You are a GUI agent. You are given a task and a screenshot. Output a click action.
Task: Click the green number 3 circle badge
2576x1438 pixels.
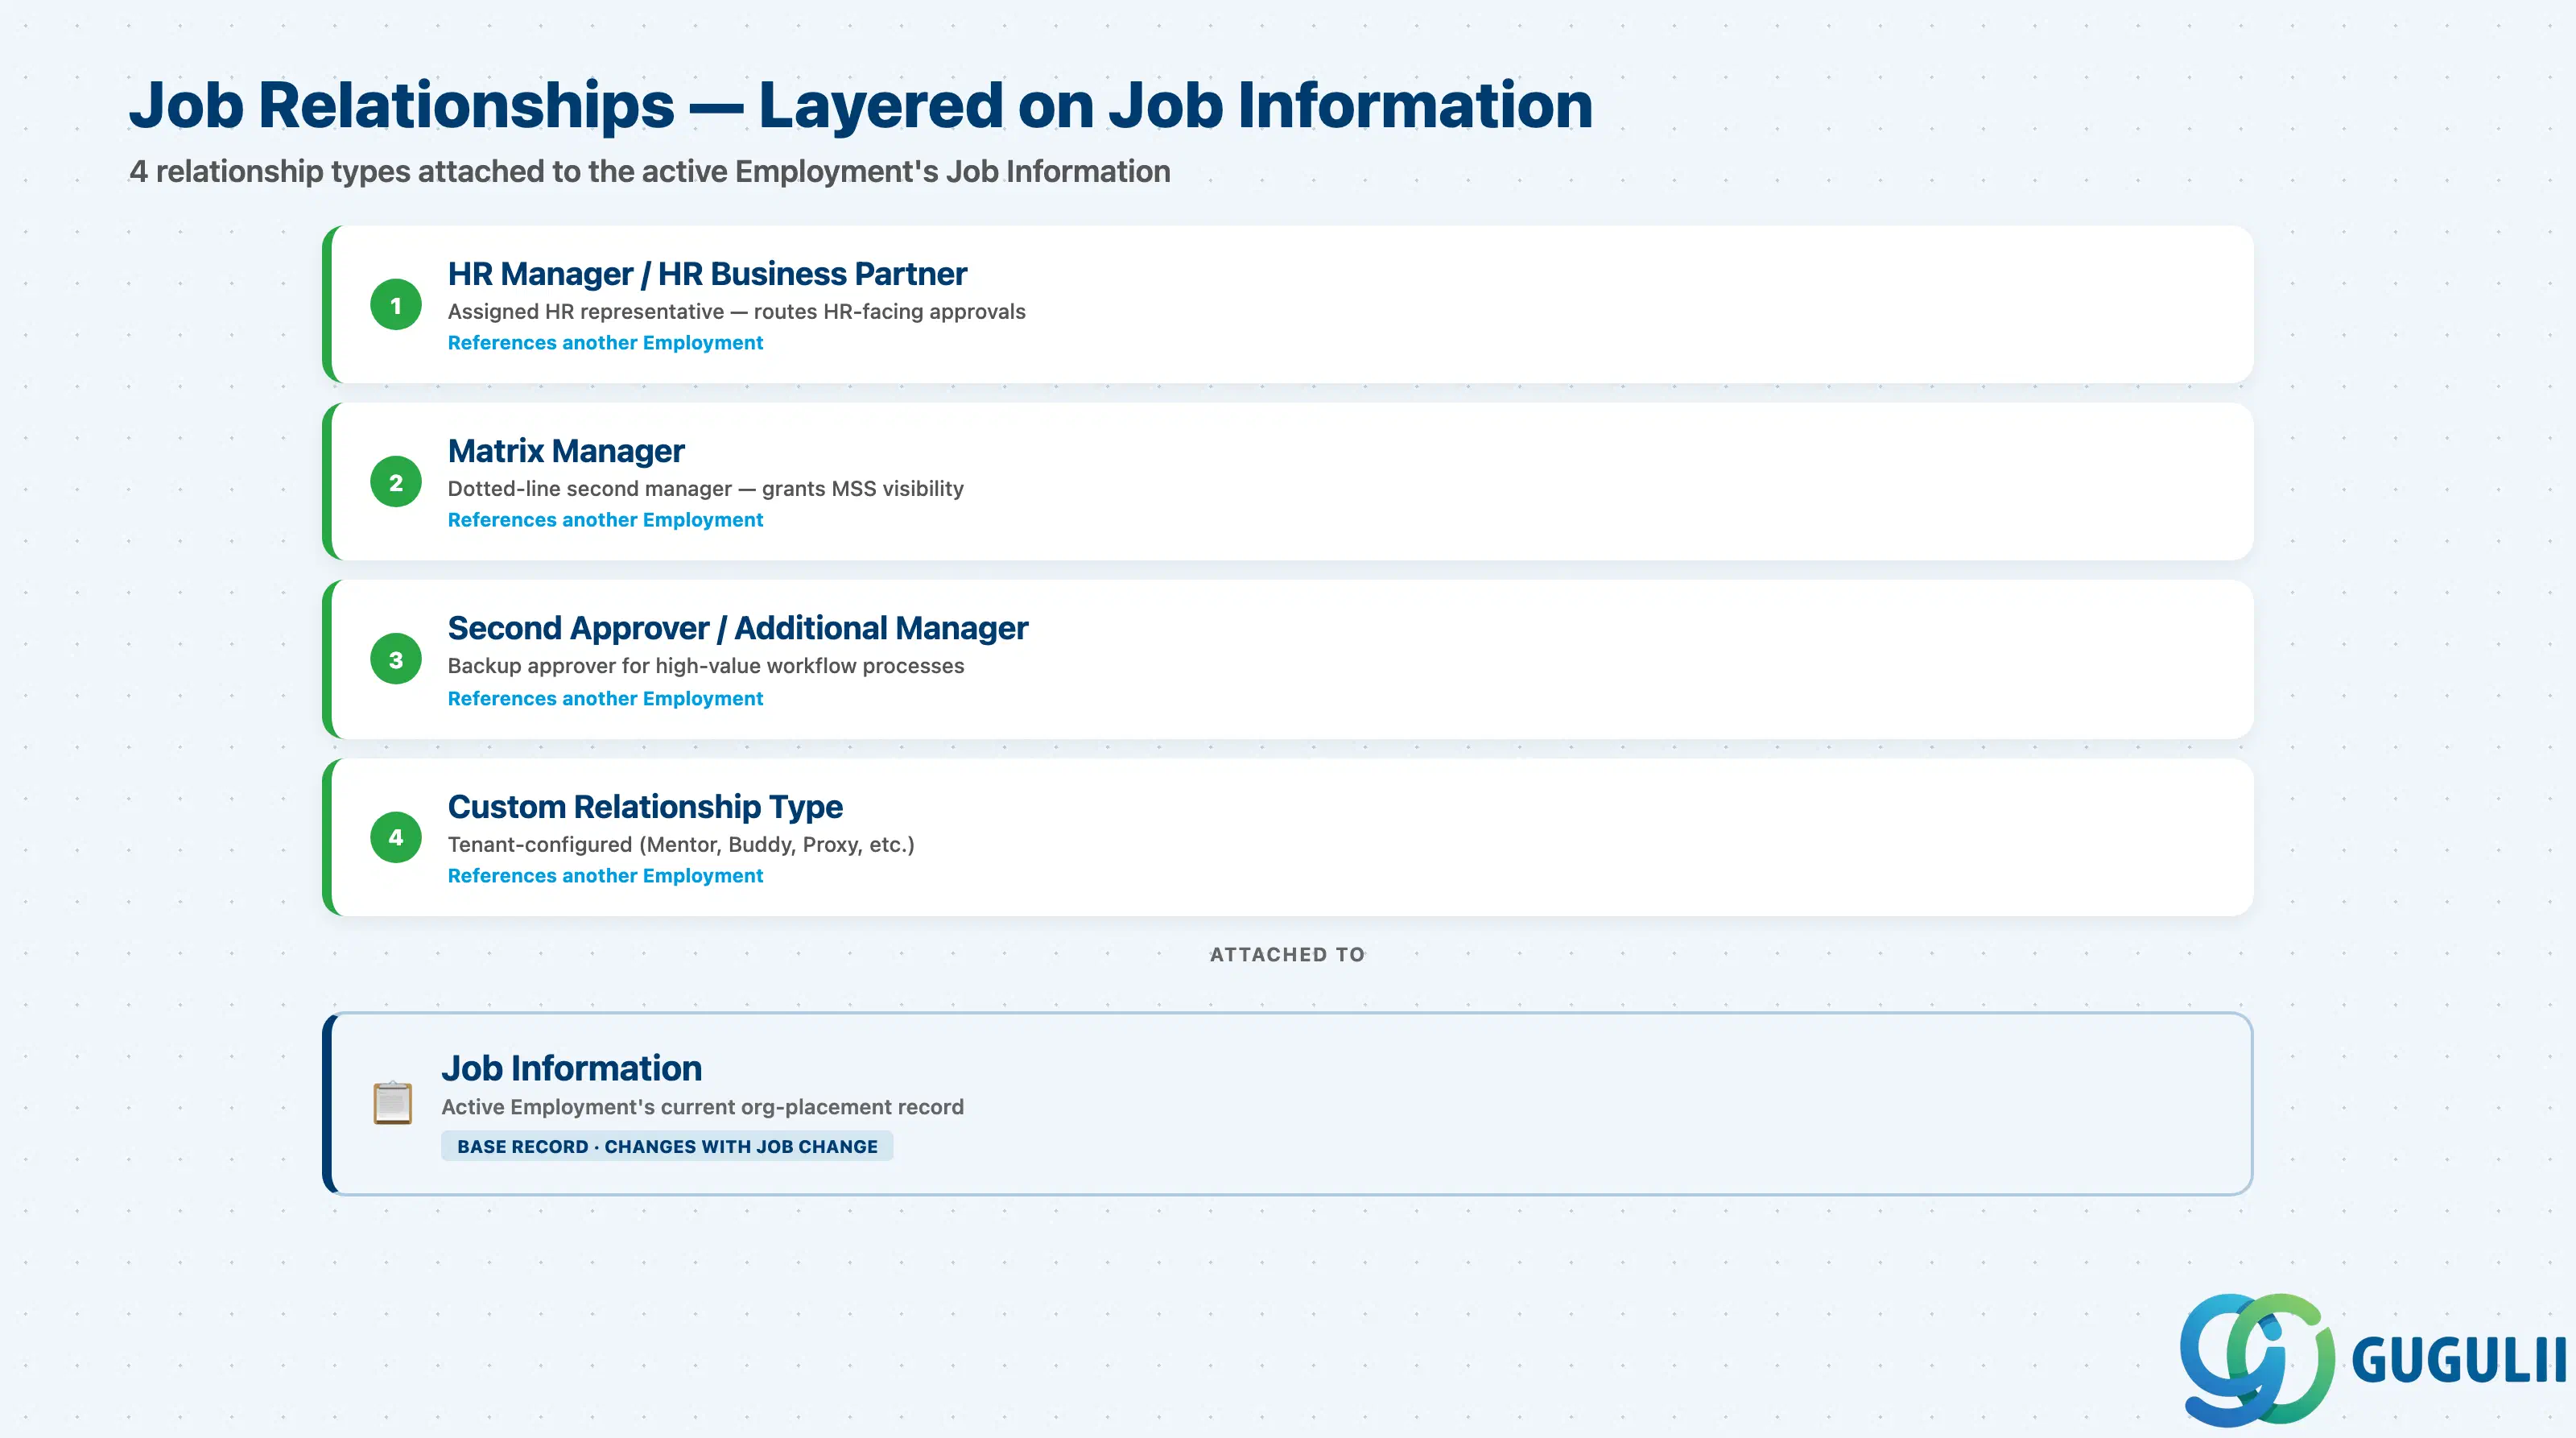(x=396, y=659)
